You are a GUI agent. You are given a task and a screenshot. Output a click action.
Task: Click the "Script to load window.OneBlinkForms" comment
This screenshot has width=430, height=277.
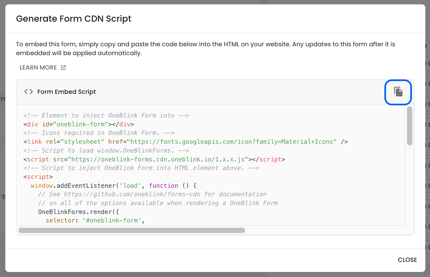(106, 151)
